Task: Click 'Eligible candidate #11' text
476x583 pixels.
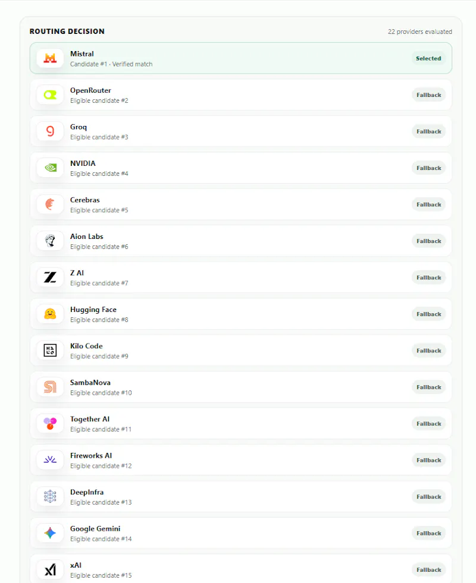Action: pyautogui.click(x=101, y=429)
